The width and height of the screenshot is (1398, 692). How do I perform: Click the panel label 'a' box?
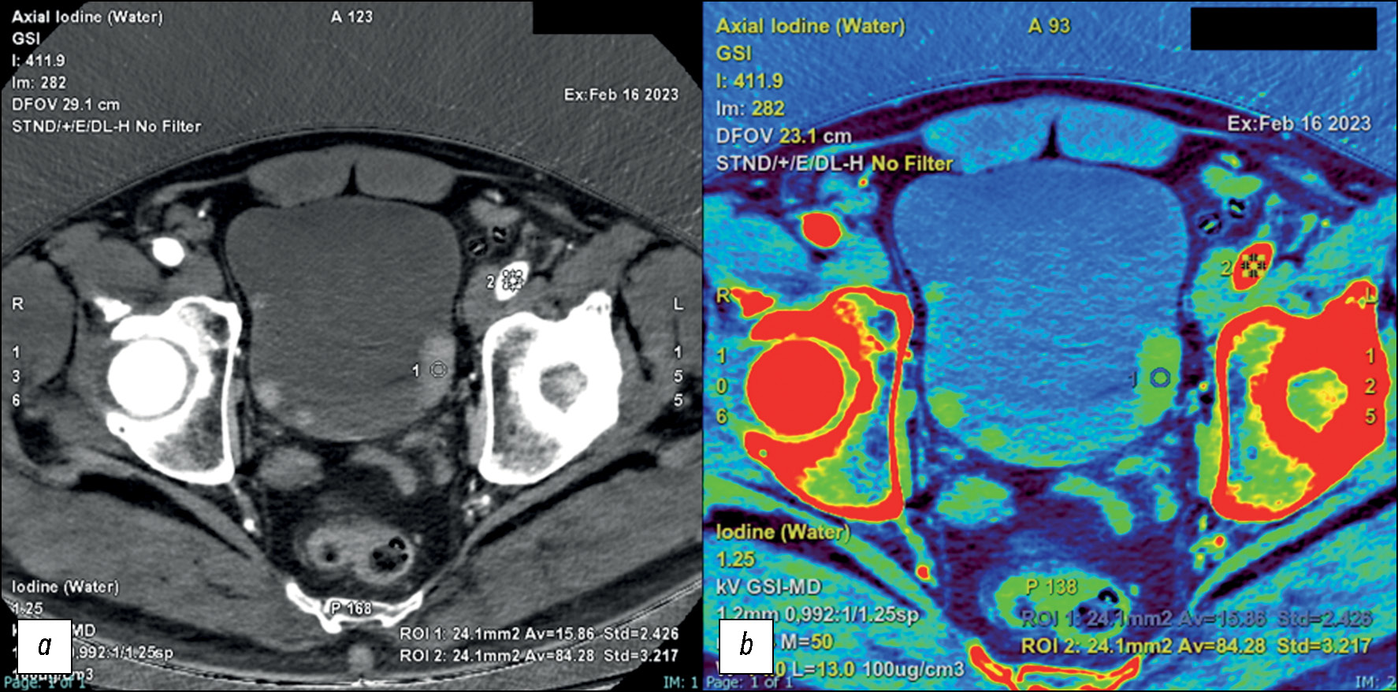point(45,646)
